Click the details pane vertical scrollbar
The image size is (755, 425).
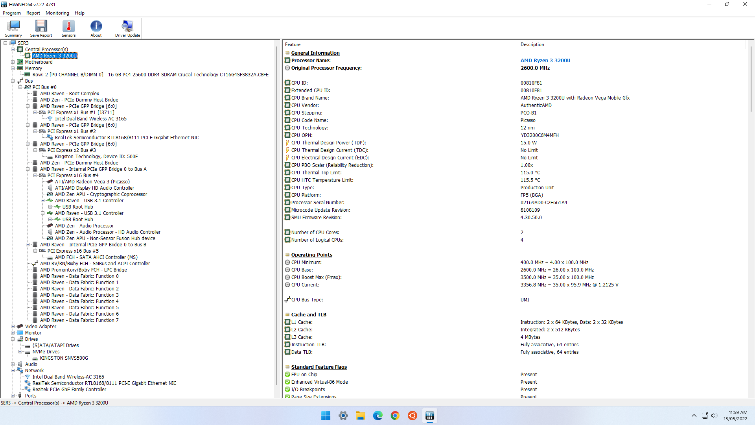751,79
